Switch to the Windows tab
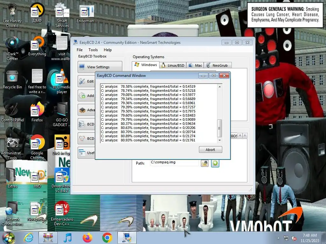Screen dimensions: 326x244 [x=146, y=65]
